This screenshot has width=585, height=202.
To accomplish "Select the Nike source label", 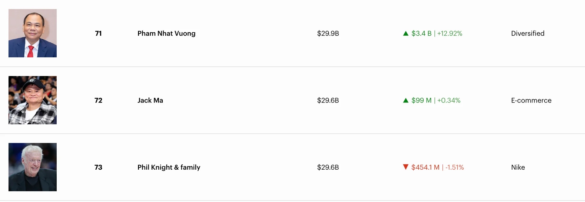I will 518,167.
